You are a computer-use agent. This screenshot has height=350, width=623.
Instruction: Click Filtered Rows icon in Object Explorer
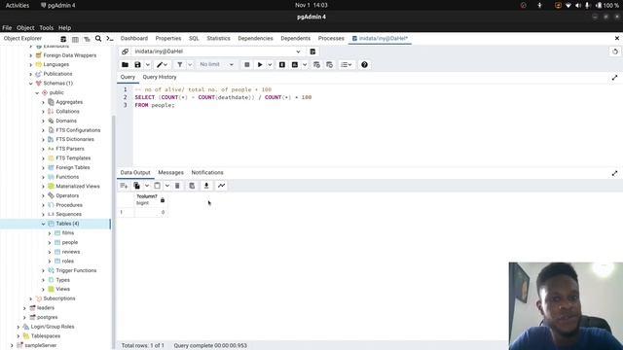click(87, 39)
